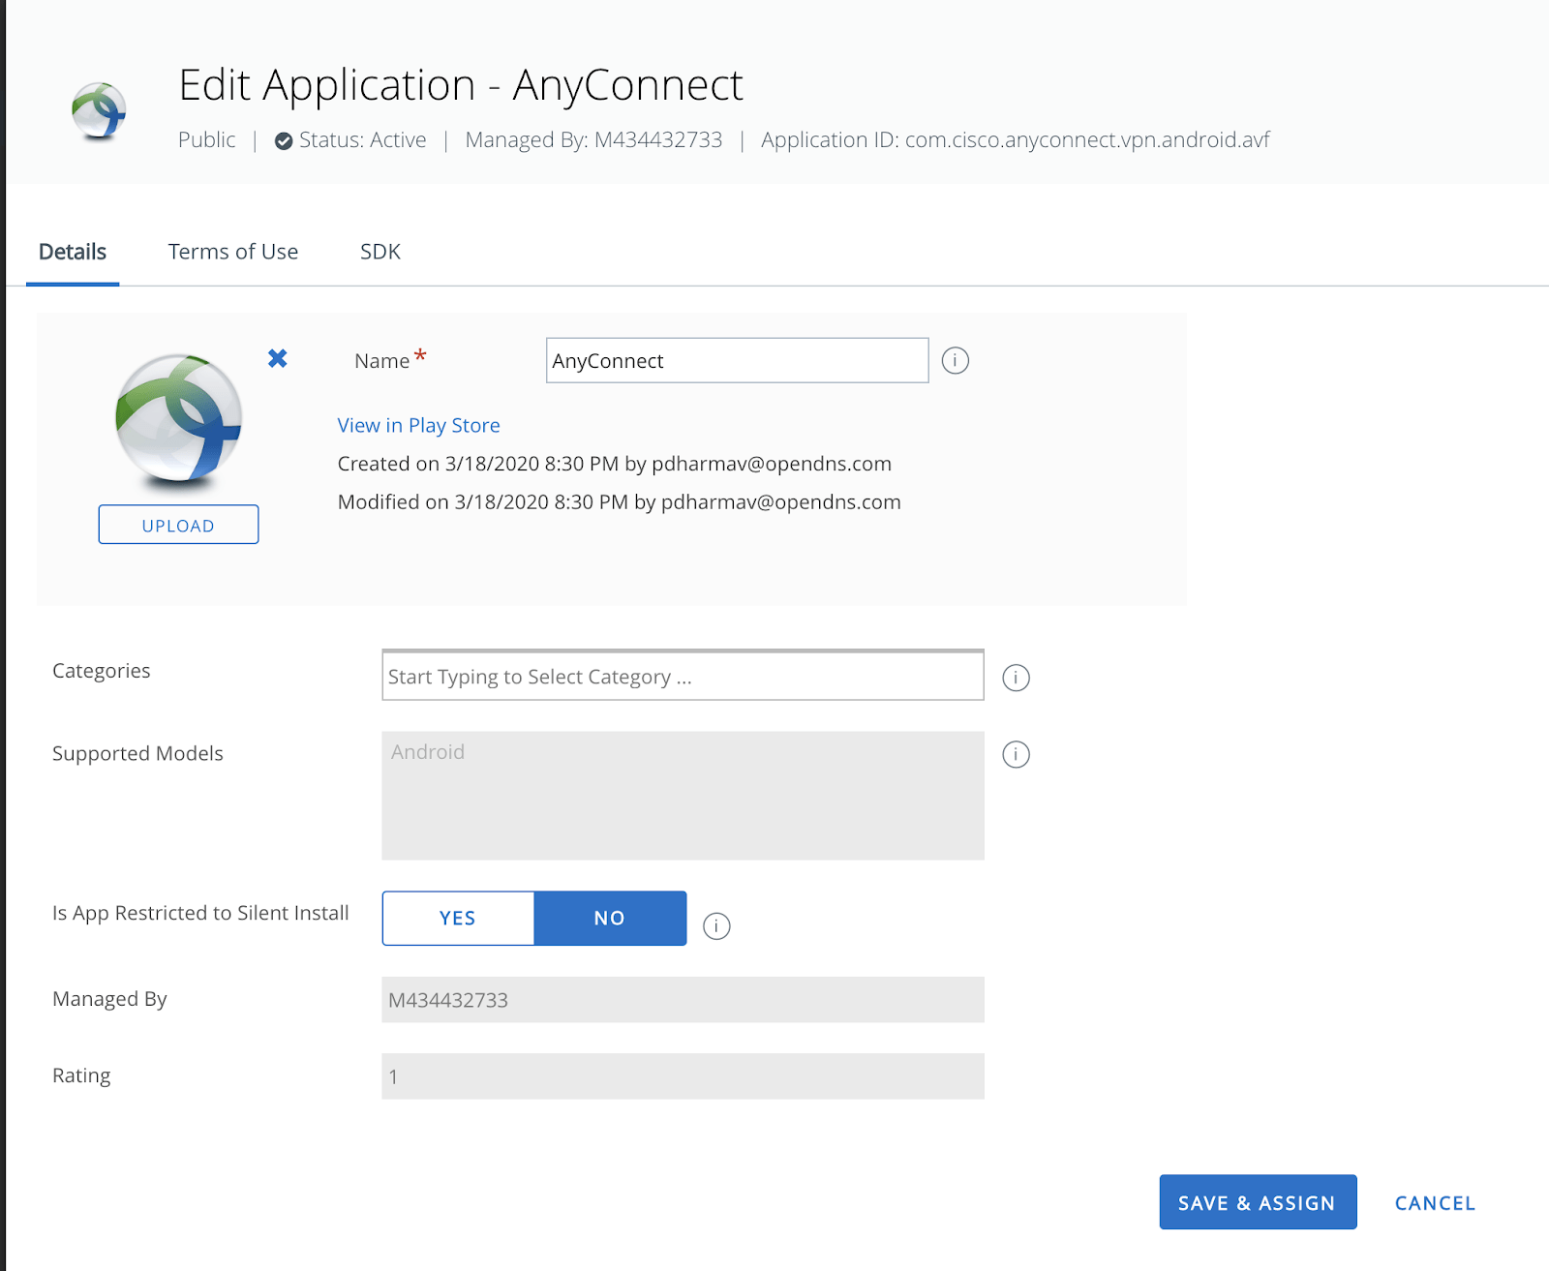Remove the app icon using the blue X
This screenshot has width=1549, height=1271.
point(277,359)
